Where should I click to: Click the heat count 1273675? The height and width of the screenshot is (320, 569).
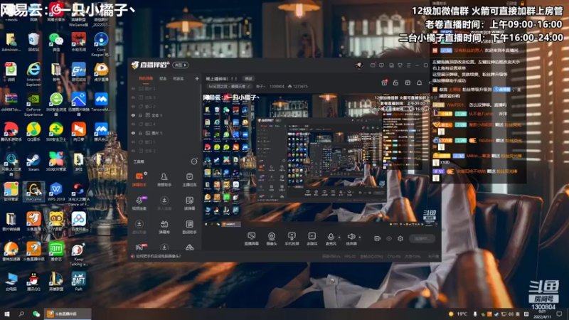297,86
